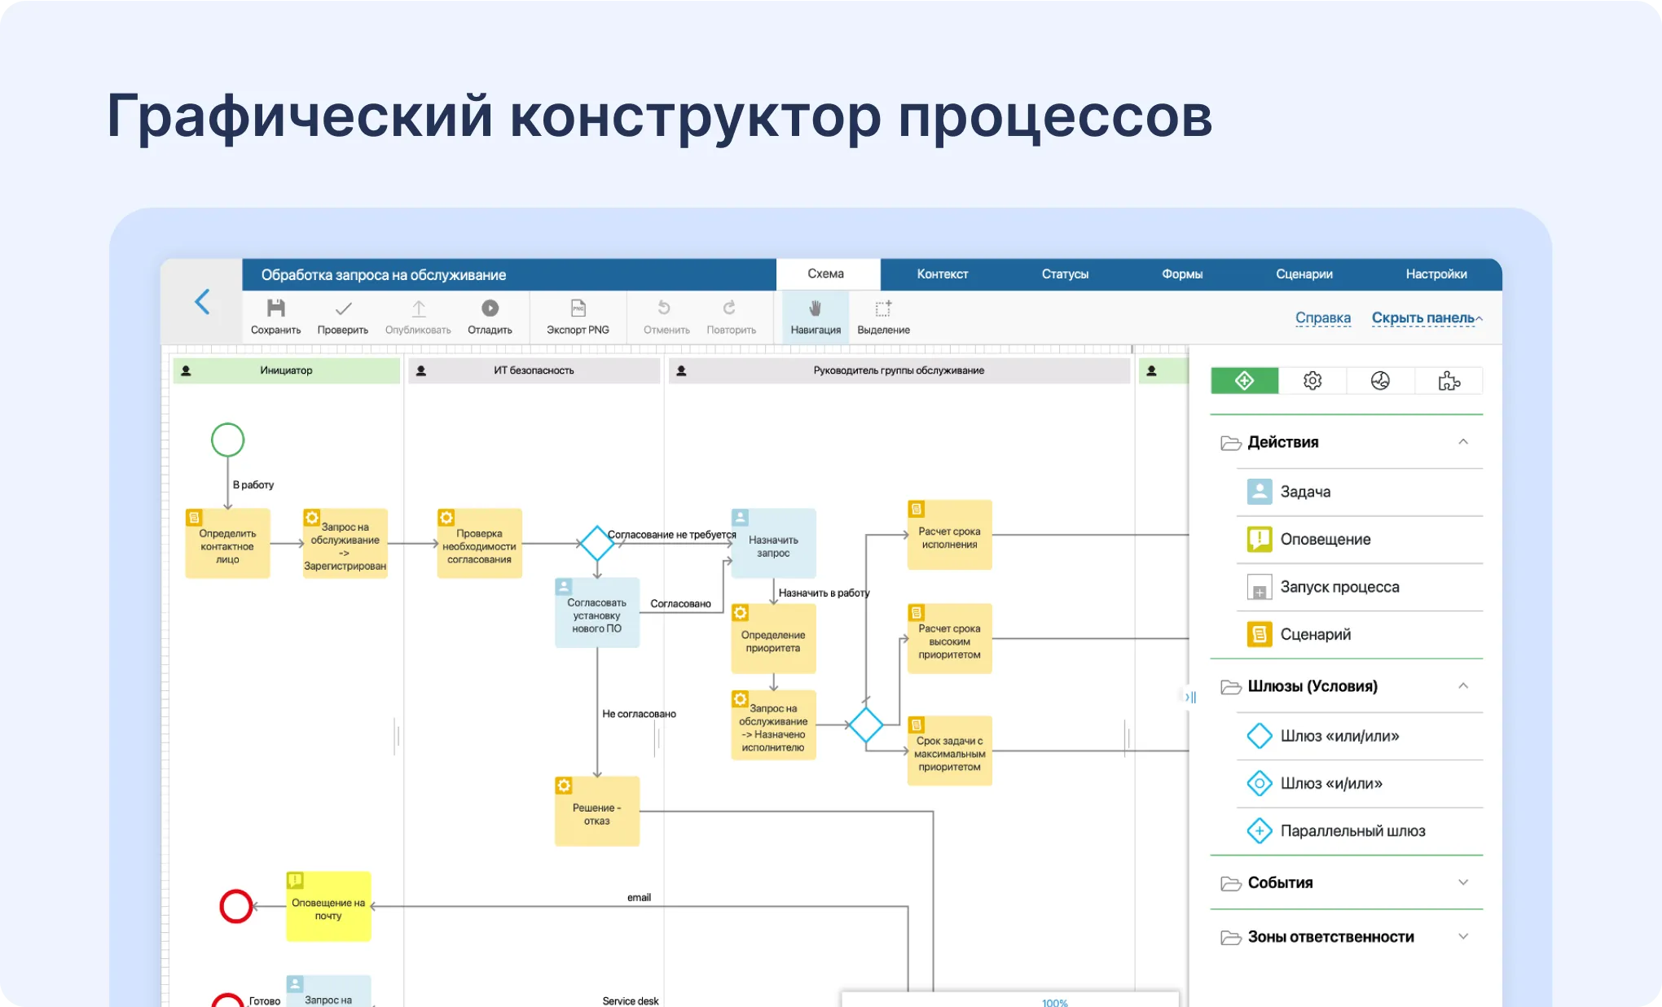The width and height of the screenshot is (1662, 1007).
Task: Select the Задача element icon
Action: [x=1260, y=491]
